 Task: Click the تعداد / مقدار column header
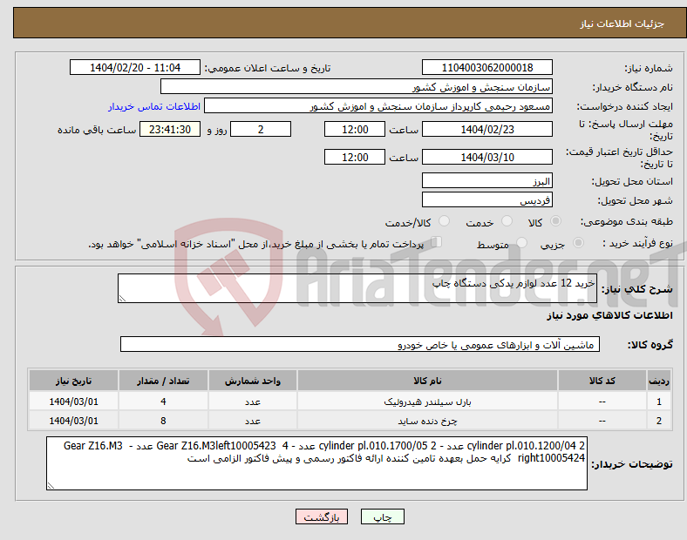click(x=163, y=381)
